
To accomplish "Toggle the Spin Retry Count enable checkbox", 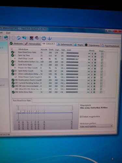I will (102, 72).
